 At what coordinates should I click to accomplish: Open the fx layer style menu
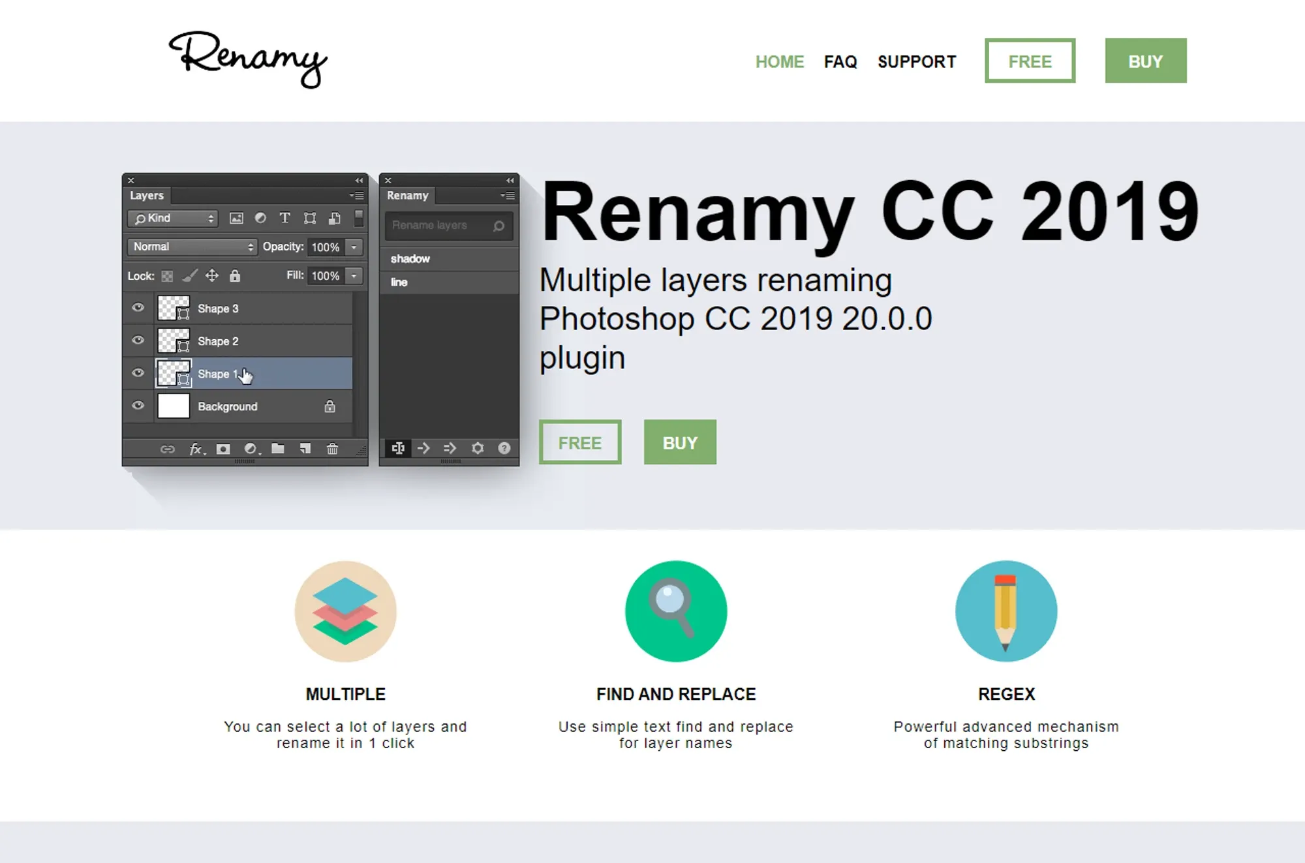coord(197,449)
